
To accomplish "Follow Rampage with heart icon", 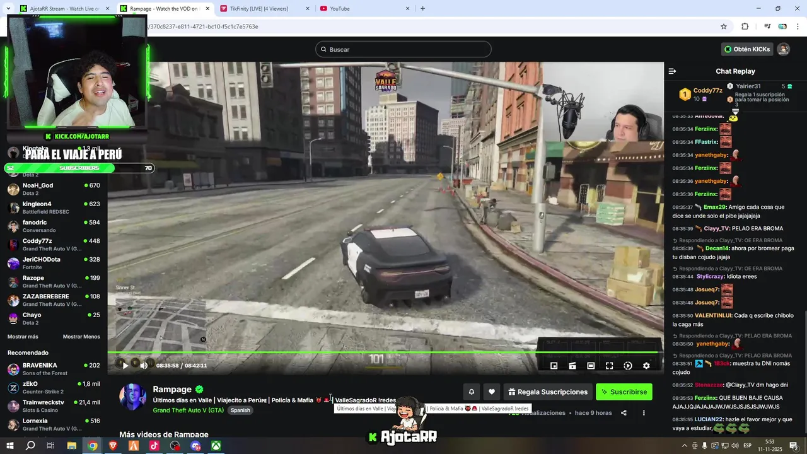I will 492,392.
